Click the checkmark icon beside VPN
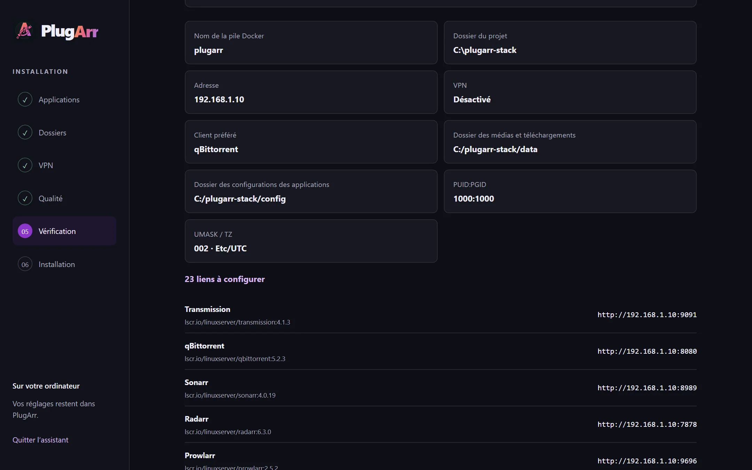 click(x=25, y=165)
